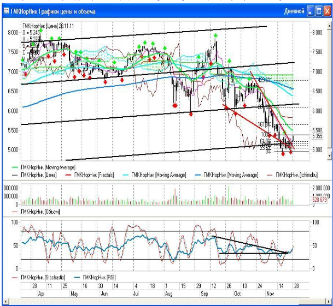Click the Jun month label on time axis
Screen dimensions: 333x306
coord(104,294)
